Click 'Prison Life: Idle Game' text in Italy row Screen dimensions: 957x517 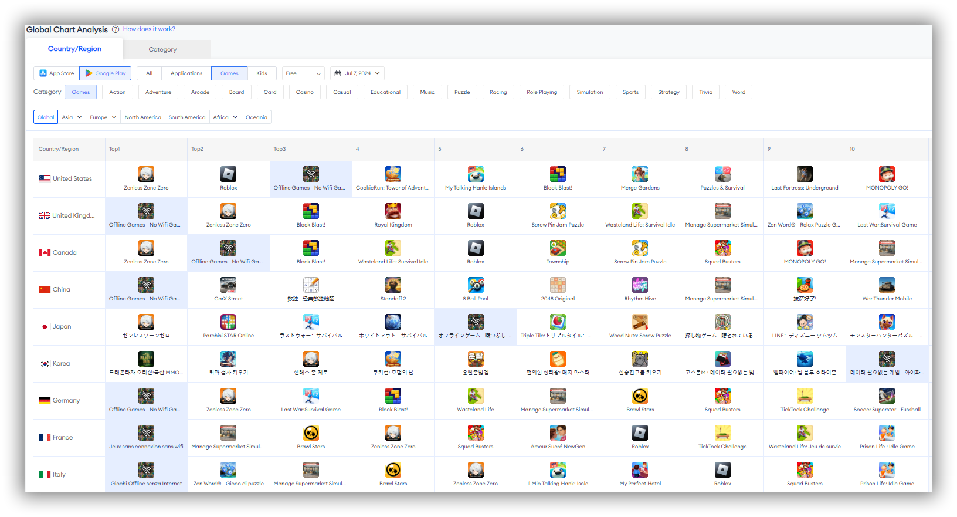[887, 484]
